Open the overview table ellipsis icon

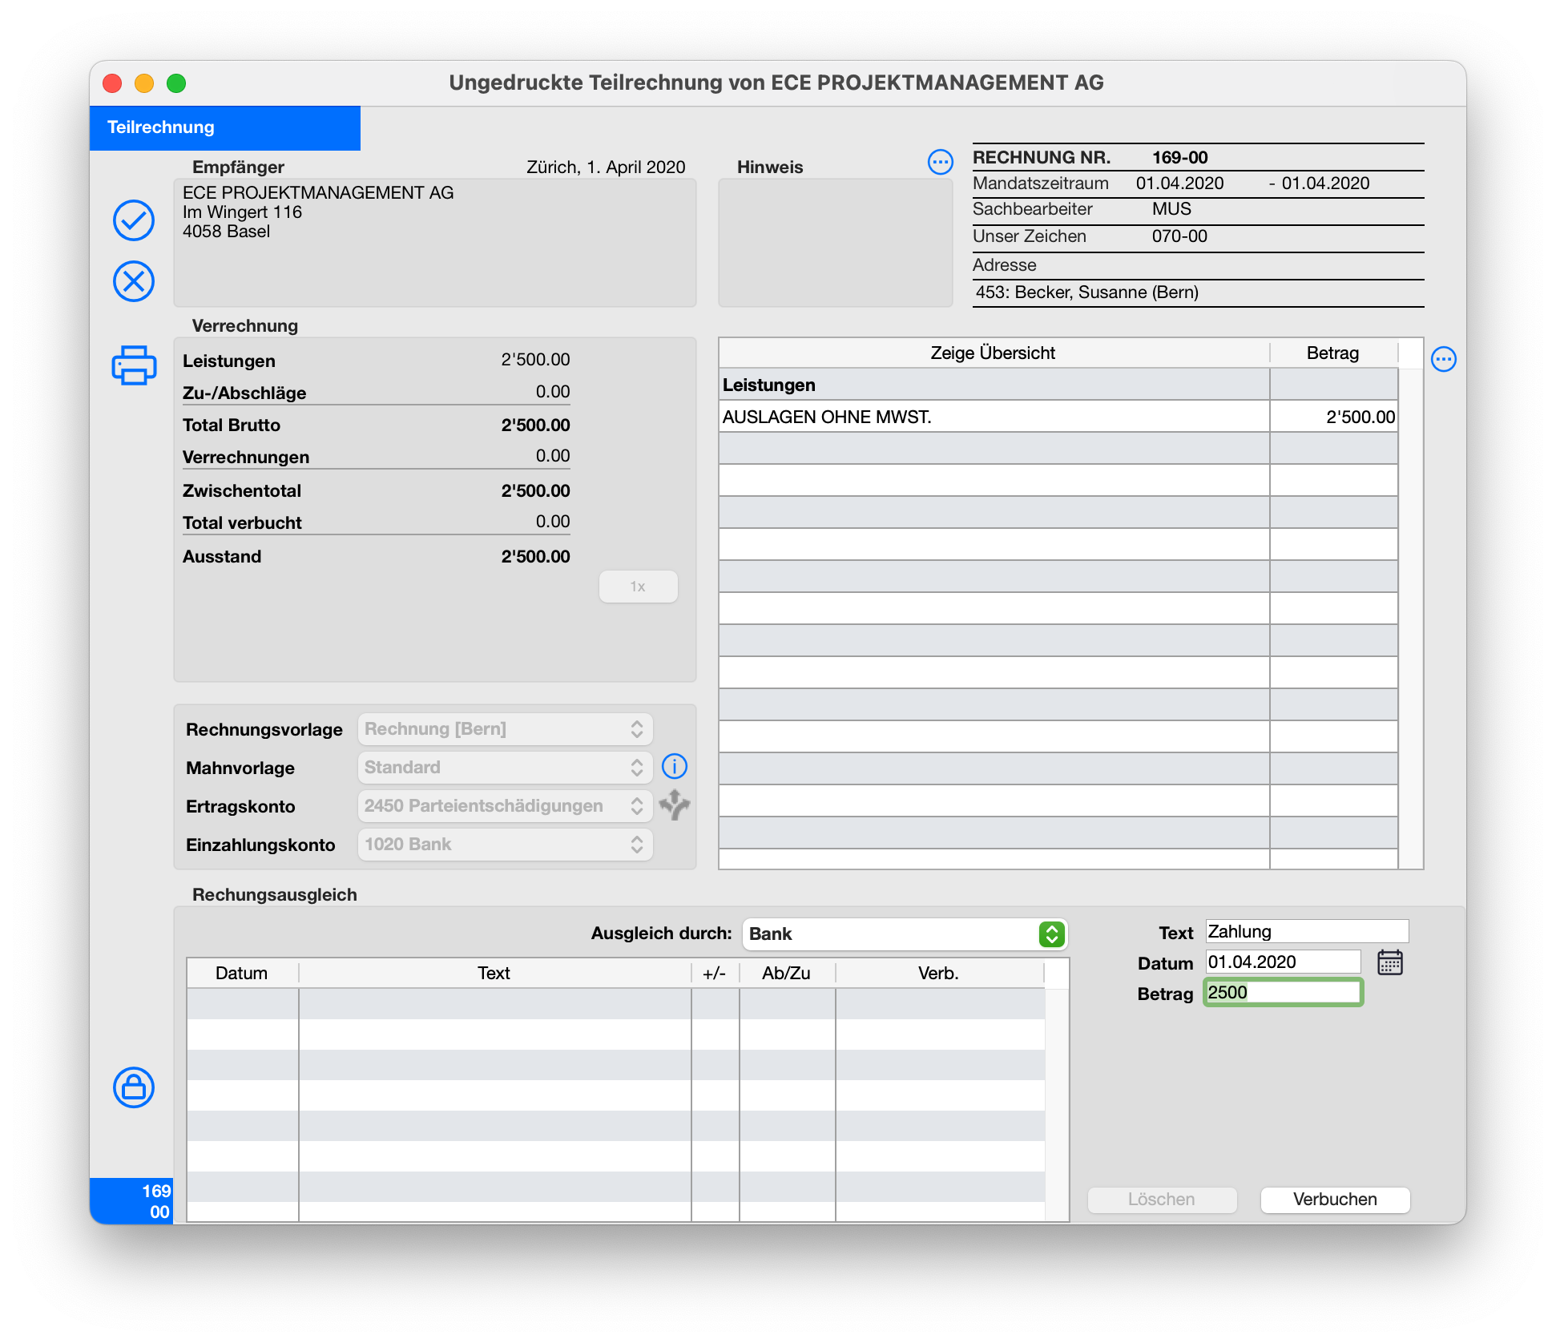click(1444, 359)
